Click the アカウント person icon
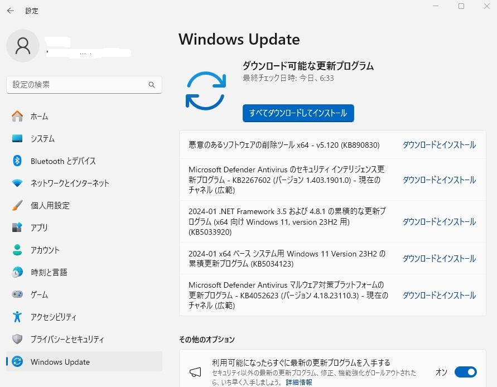Screen dimensions: 497x387 point(17,250)
